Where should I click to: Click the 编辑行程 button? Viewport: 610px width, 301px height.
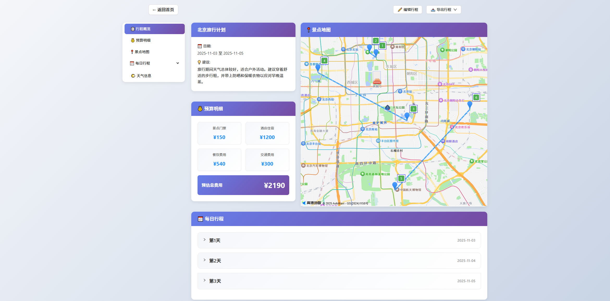(x=408, y=10)
